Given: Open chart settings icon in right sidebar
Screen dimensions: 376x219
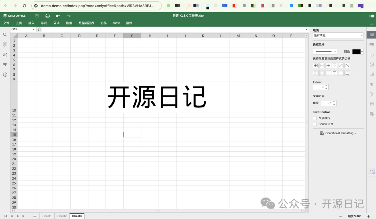Looking at the screenshot, I should point(371,74).
